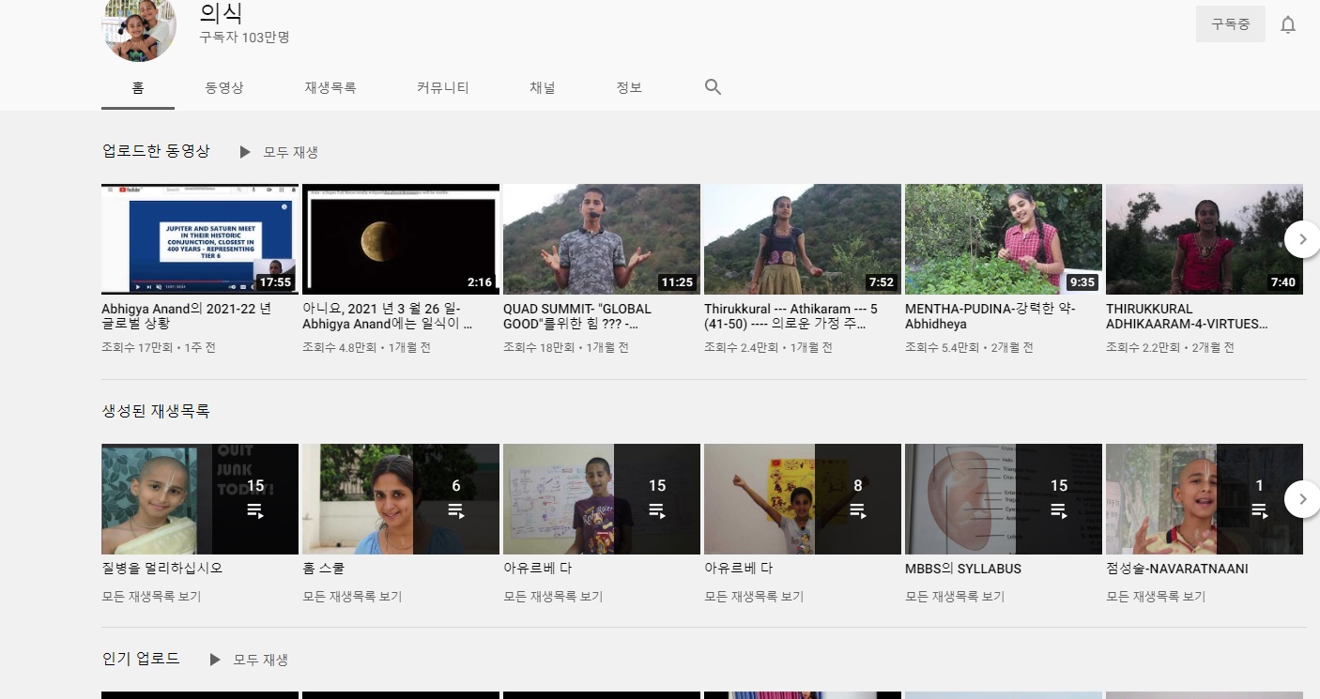The image size is (1320, 699).
Task: Open MBBS의 SYLLABUS playlist title
Action: point(963,569)
